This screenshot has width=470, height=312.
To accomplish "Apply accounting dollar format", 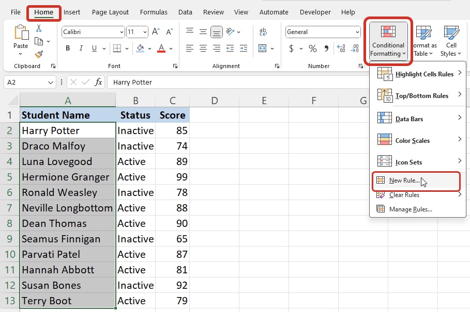I will tap(291, 48).
